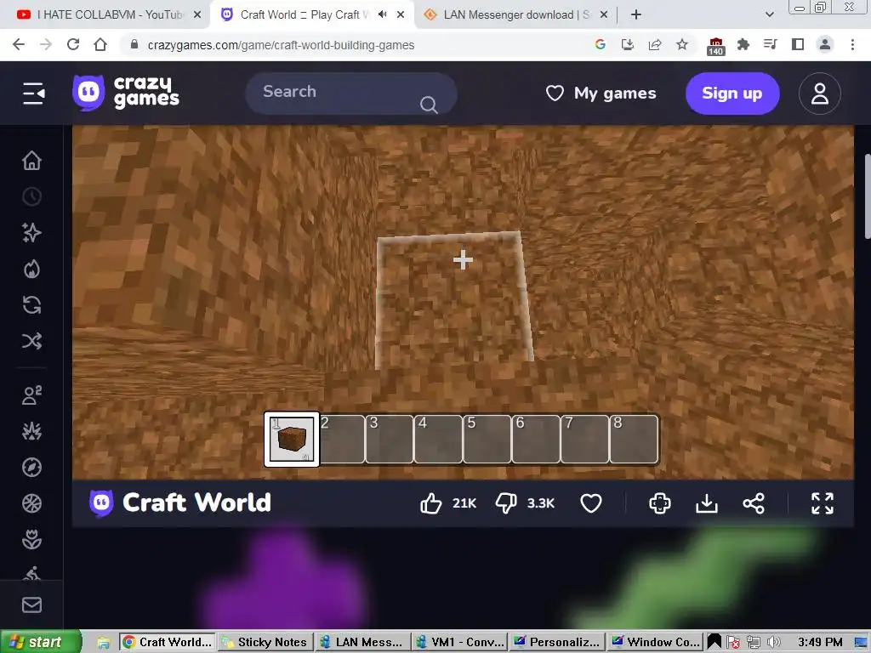871x653 pixels.
Task: Go to browser home page
Action: coord(100,44)
